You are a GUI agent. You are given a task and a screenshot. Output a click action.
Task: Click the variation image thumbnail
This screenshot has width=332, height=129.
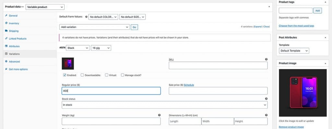click(68, 63)
